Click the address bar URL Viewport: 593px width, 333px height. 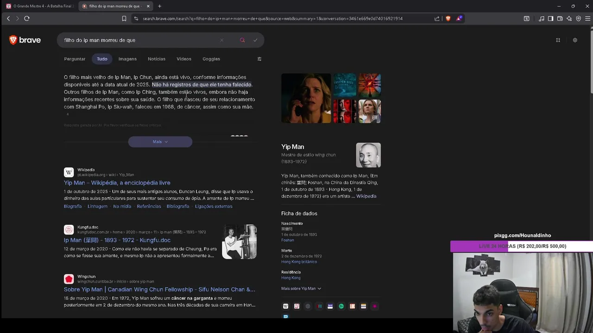[x=272, y=18]
